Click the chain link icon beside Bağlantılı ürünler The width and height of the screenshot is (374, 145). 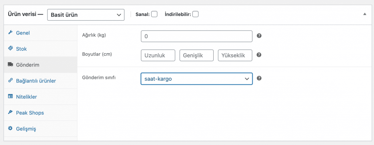click(x=10, y=80)
